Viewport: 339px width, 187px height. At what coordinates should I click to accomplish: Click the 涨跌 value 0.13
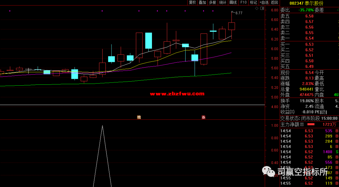[x=309, y=78]
